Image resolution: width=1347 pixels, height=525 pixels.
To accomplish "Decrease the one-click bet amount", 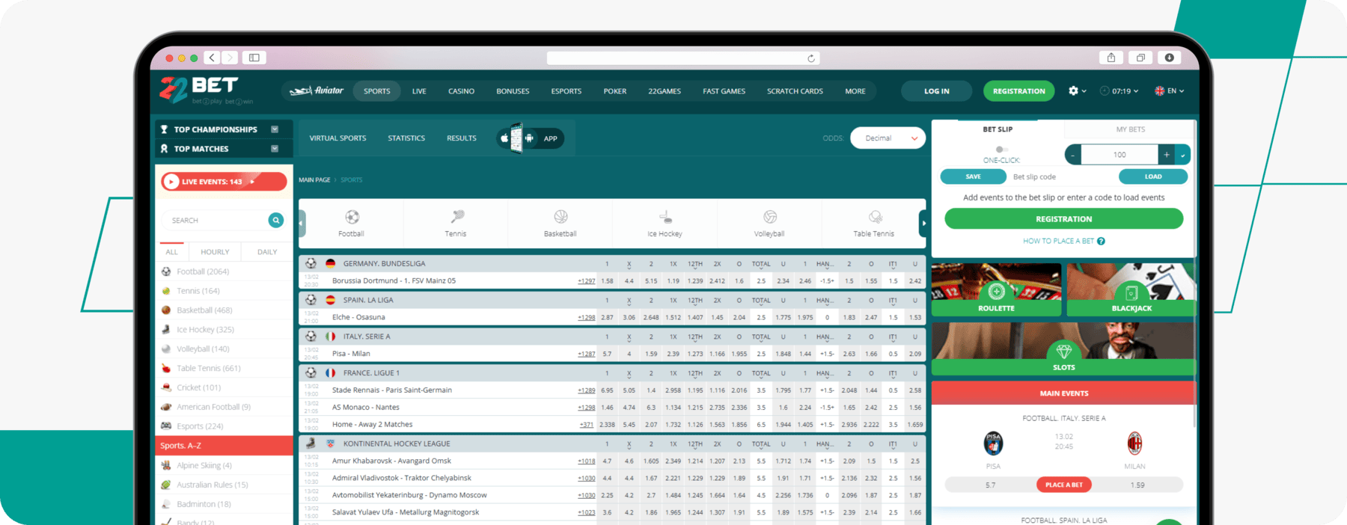I will tap(1073, 155).
